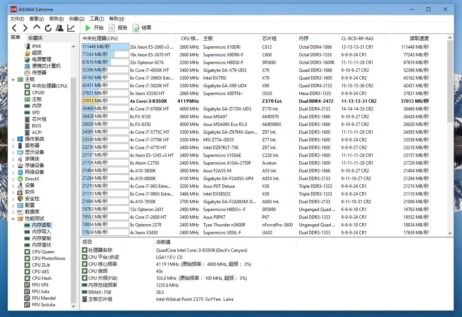
Task: Start benchmark with 开始 button
Action: point(94,28)
